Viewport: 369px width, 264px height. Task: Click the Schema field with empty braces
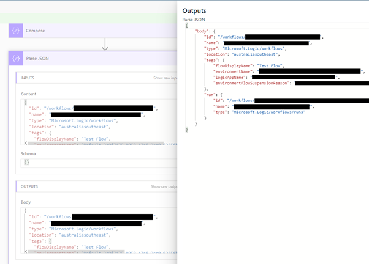pyautogui.click(x=99, y=163)
